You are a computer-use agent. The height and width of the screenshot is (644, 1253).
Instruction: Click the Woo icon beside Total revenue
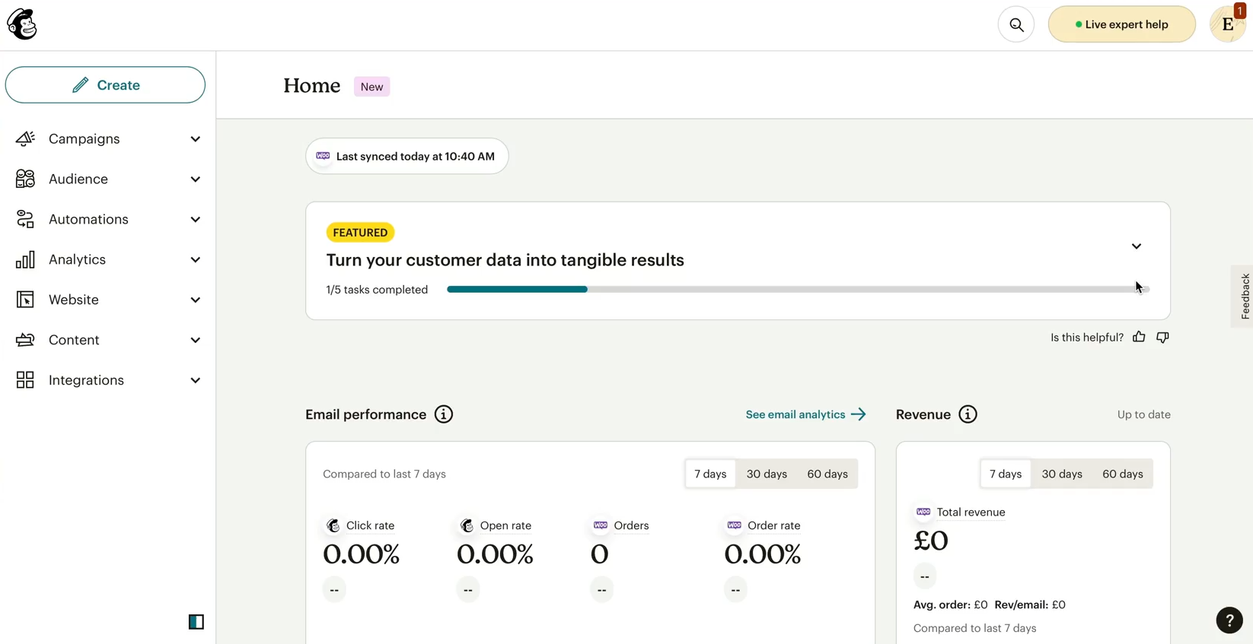coord(923,512)
